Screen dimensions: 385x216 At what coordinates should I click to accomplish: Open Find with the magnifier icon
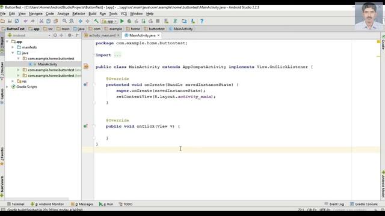click(64, 22)
